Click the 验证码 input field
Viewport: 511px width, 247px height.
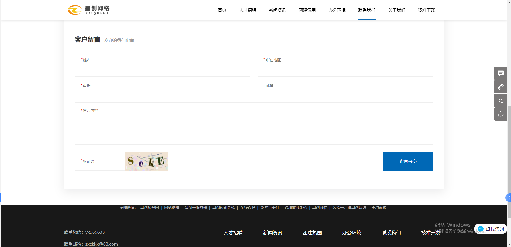pyautogui.click(x=100, y=161)
